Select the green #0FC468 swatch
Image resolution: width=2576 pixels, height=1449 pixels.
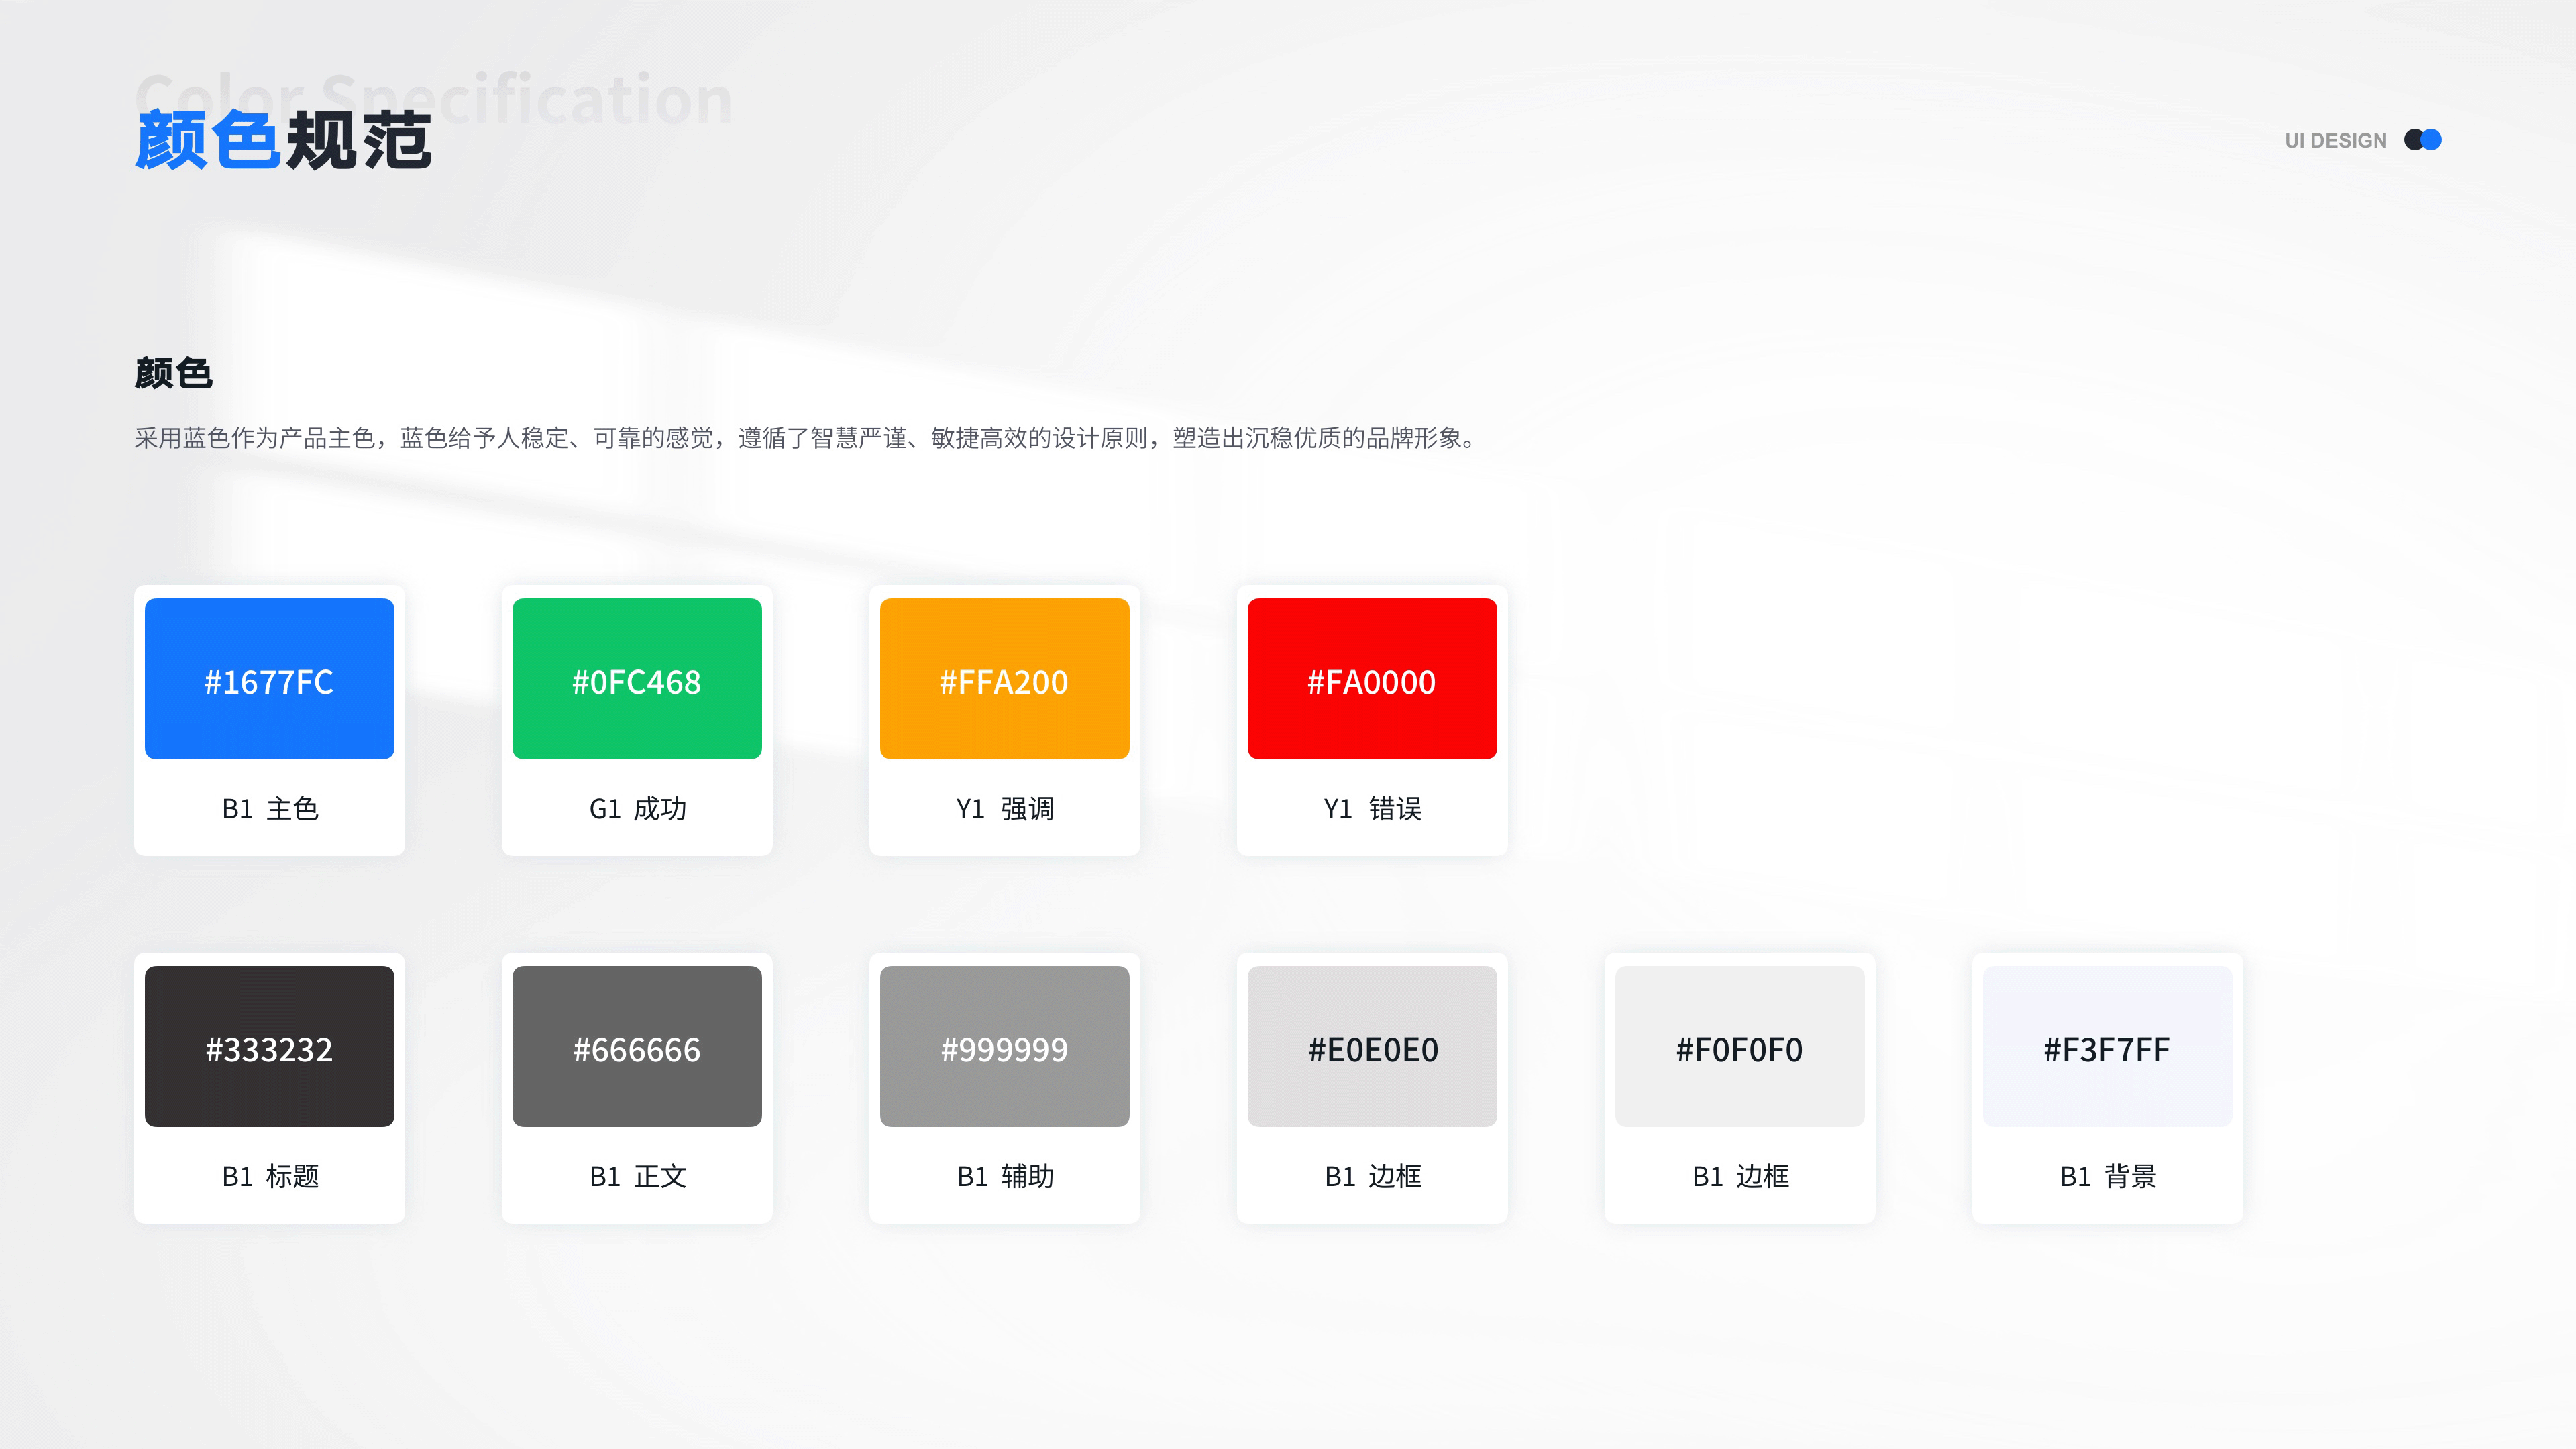click(636, 678)
